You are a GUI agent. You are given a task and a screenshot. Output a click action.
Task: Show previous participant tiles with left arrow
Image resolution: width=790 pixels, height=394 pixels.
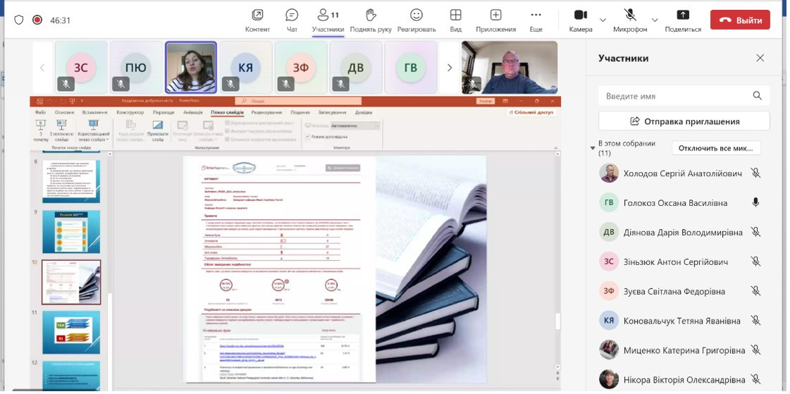click(x=42, y=68)
